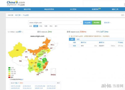This screenshot has height=90, width=125.
Task: Click the 最慢节点 column header
Action: point(101,42)
